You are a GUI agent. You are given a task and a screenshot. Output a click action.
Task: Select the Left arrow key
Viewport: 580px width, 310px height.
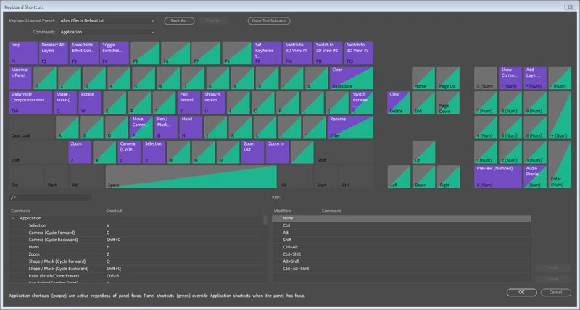coord(399,177)
